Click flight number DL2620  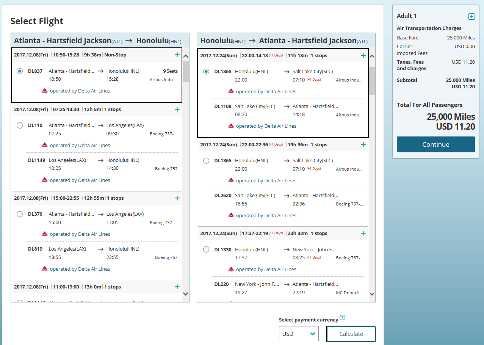point(223,195)
